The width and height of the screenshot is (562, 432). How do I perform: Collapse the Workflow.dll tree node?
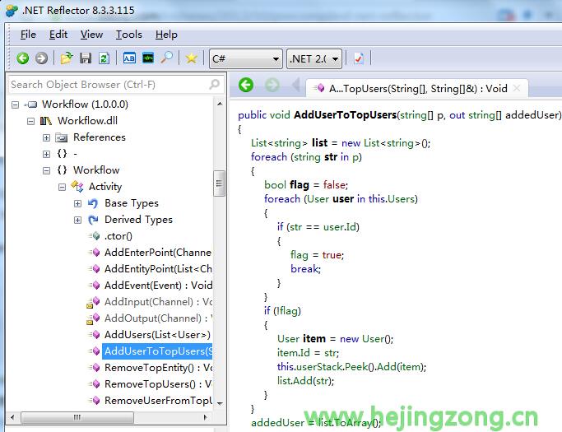(x=31, y=121)
